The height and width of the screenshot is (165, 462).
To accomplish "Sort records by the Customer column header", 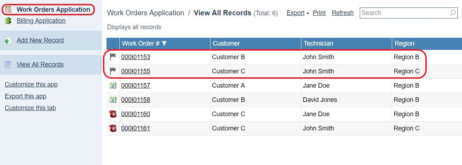I will [x=227, y=43].
